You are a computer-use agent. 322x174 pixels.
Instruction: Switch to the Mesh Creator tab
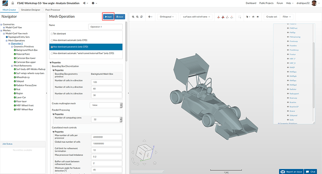tap(9, 10)
